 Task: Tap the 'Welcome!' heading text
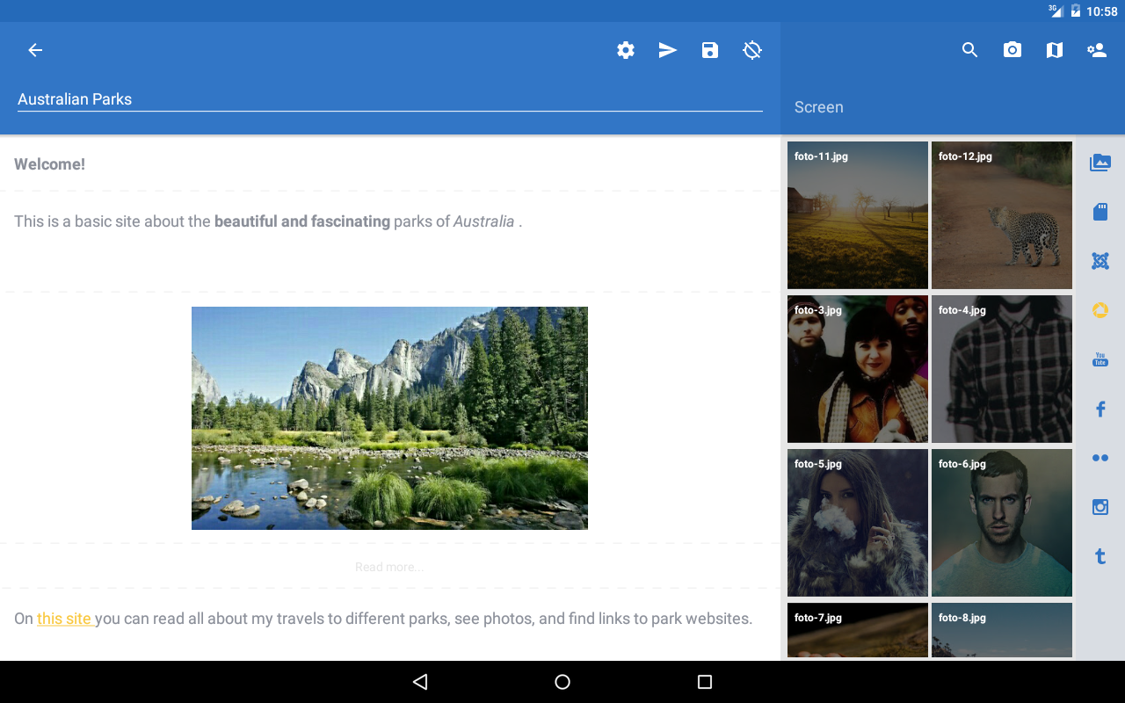coord(49,164)
